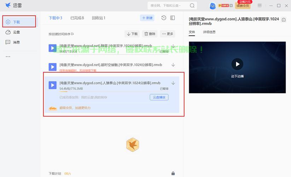Open file folder icon beside title
Screen dimensions: 291x177
(284, 20)
